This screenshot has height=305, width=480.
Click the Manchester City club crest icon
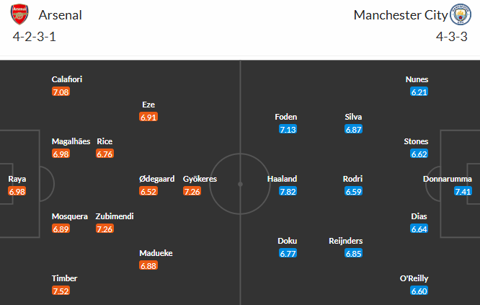pyautogui.click(x=458, y=14)
